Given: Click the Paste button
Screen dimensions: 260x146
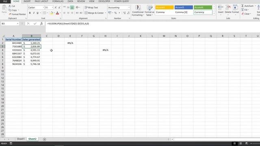Looking at the screenshot, I should [x=4, y=9].
